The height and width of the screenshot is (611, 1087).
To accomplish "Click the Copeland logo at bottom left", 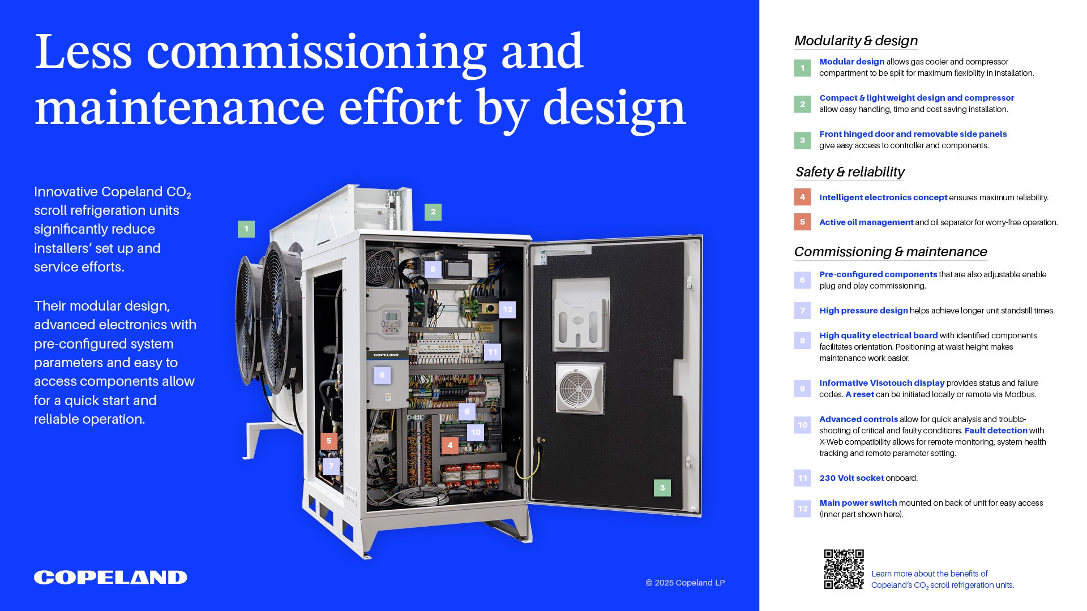I will click(x=110, y=577).
